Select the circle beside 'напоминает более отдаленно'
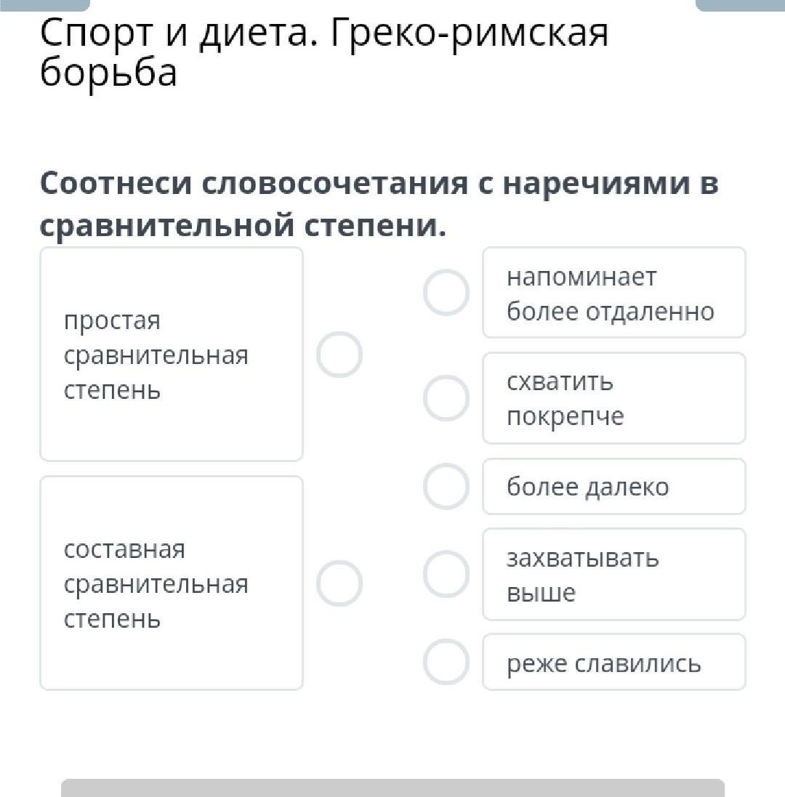 pos(446,293)
